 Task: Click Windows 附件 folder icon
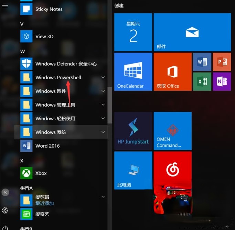tap(26, 91)
